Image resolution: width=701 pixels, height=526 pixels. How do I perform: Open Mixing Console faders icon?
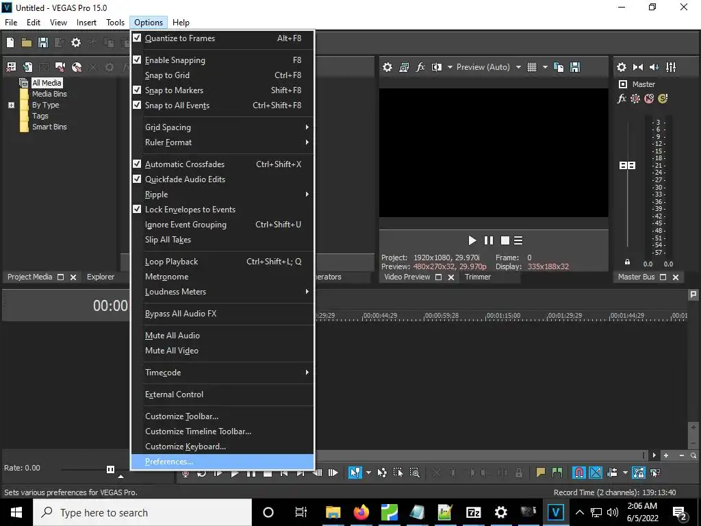[x=671, y=67]
